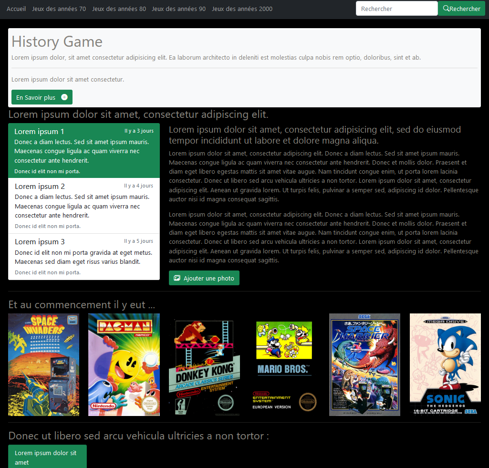Open the Pac-Man cover image
The height and width of the screenshot is (468, 489).
[x=124, y=365]
